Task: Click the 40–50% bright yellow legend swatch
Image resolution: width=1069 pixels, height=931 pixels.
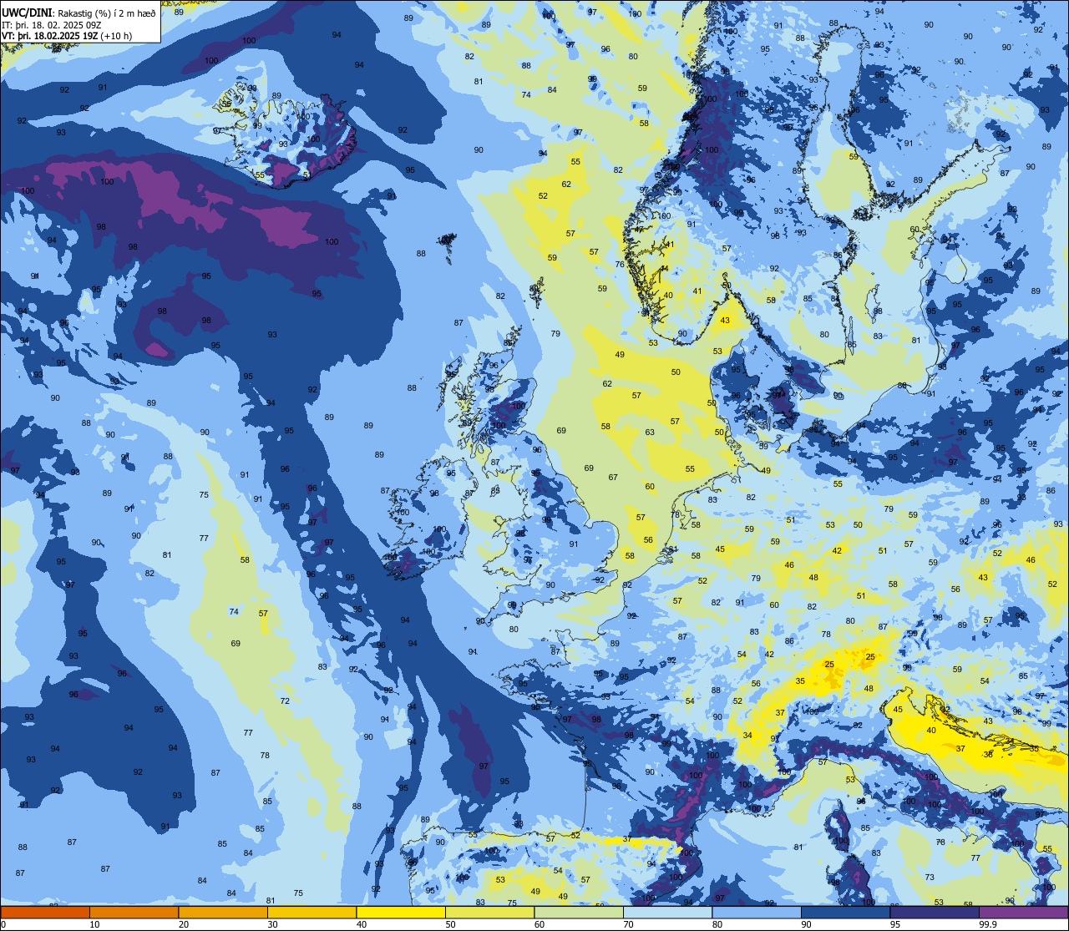Action: (401, 912)
